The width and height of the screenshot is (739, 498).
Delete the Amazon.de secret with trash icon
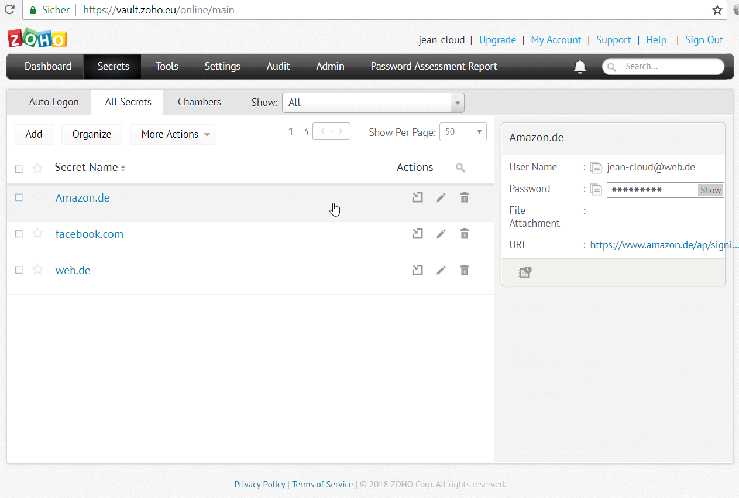point(464,197)
